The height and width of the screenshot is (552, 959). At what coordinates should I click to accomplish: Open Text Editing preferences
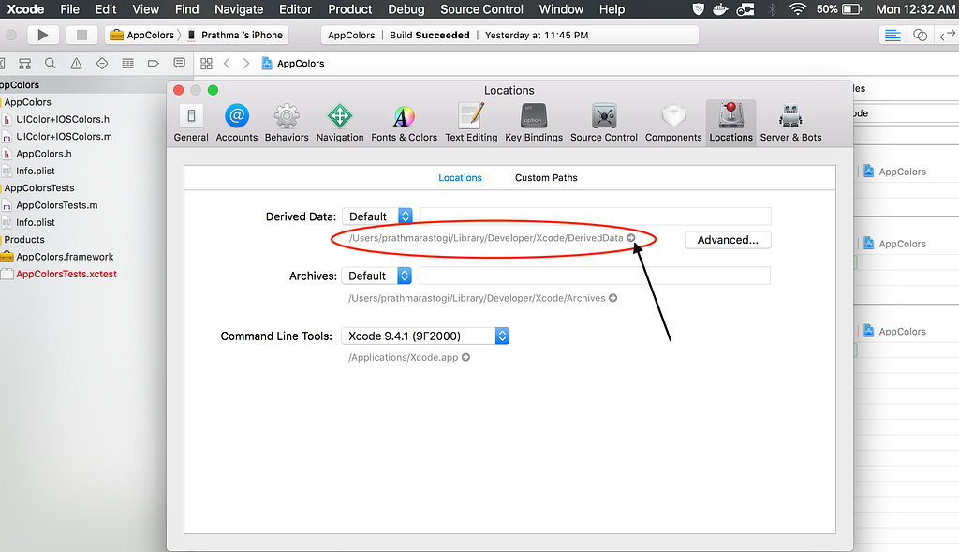(x=472, y=123)
